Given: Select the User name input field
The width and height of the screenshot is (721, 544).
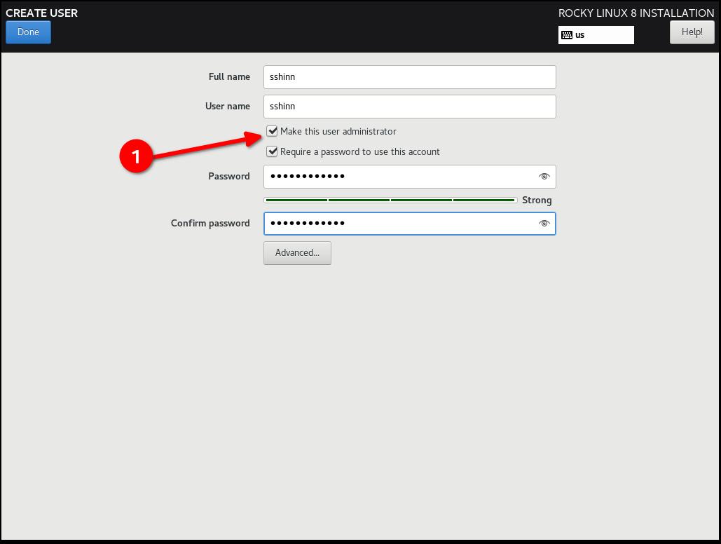Looking at the screenshot, I should click(x=409, y=106).
